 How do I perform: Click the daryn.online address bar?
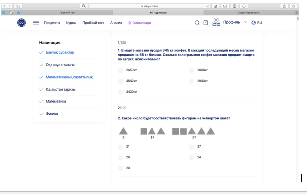click(x=150, y=6)
